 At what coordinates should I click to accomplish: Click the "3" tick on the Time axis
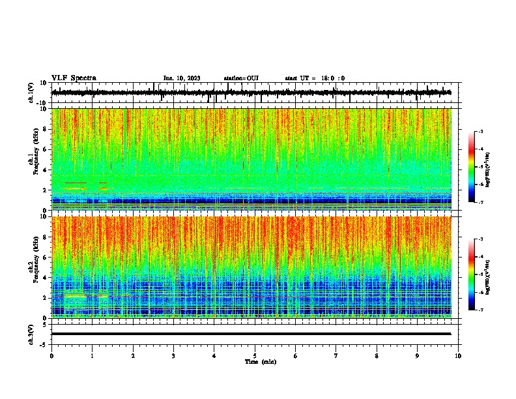pos(173,356)
